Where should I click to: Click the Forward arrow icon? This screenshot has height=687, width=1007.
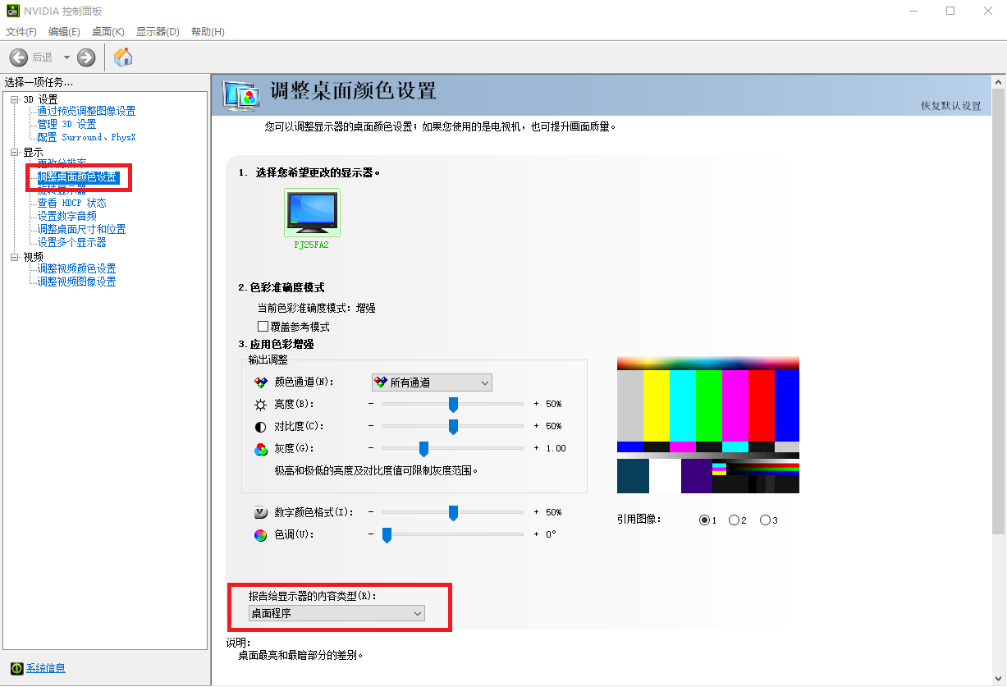point(86,57)
